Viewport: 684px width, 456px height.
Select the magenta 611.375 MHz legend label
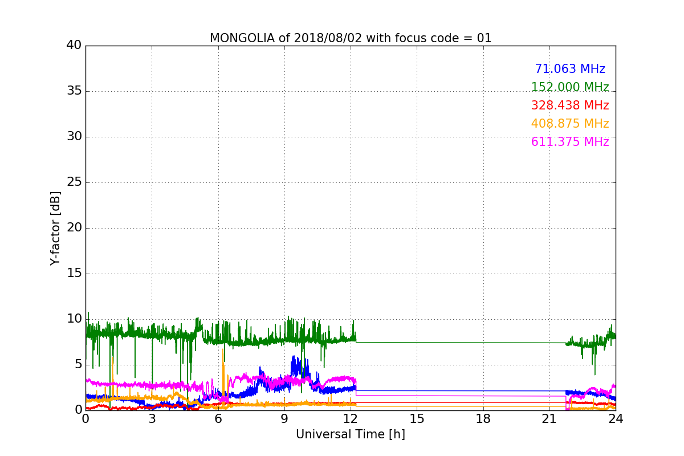coord(570,142)
